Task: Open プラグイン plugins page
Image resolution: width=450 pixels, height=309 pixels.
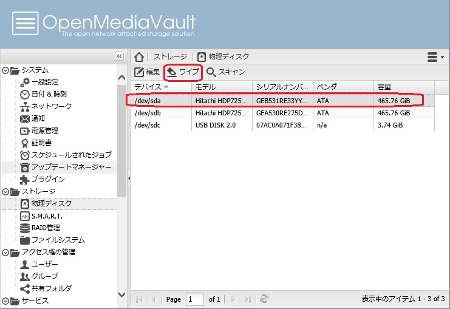Action: coord(43,179)
